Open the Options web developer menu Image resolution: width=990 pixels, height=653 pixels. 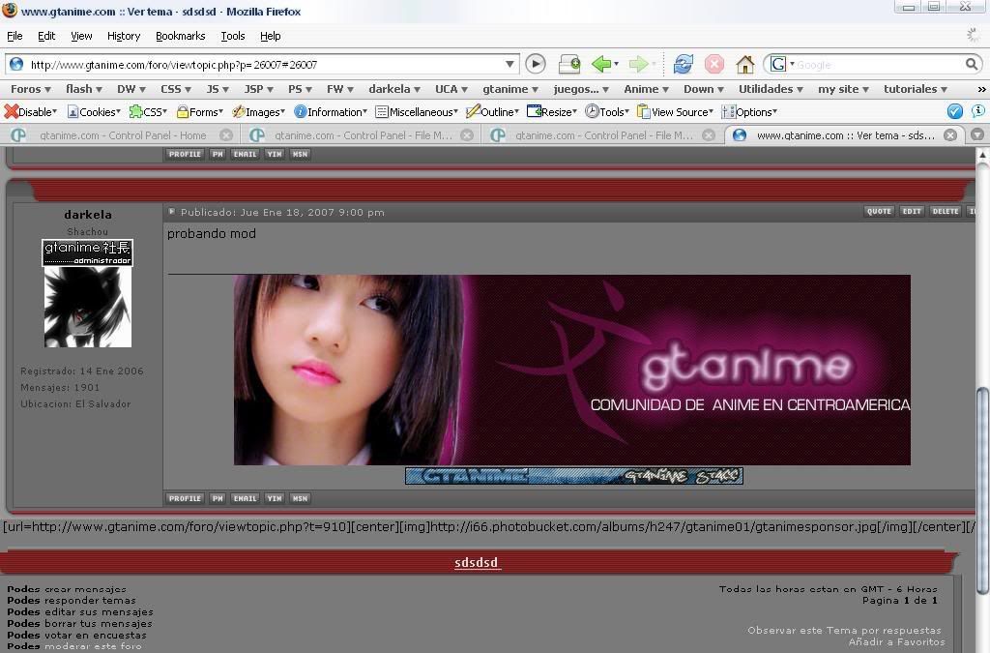749,112
